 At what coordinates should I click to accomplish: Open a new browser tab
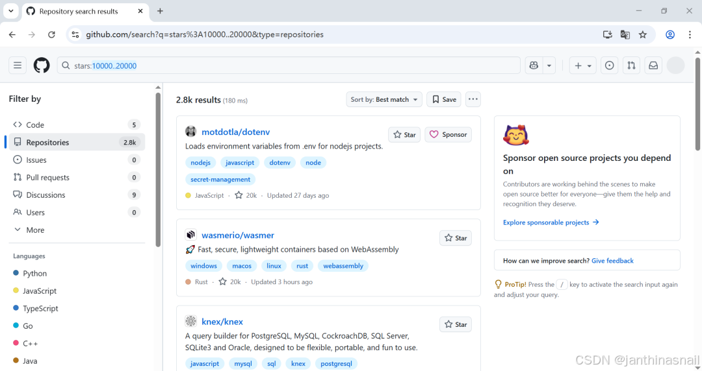tap(160, 11)
